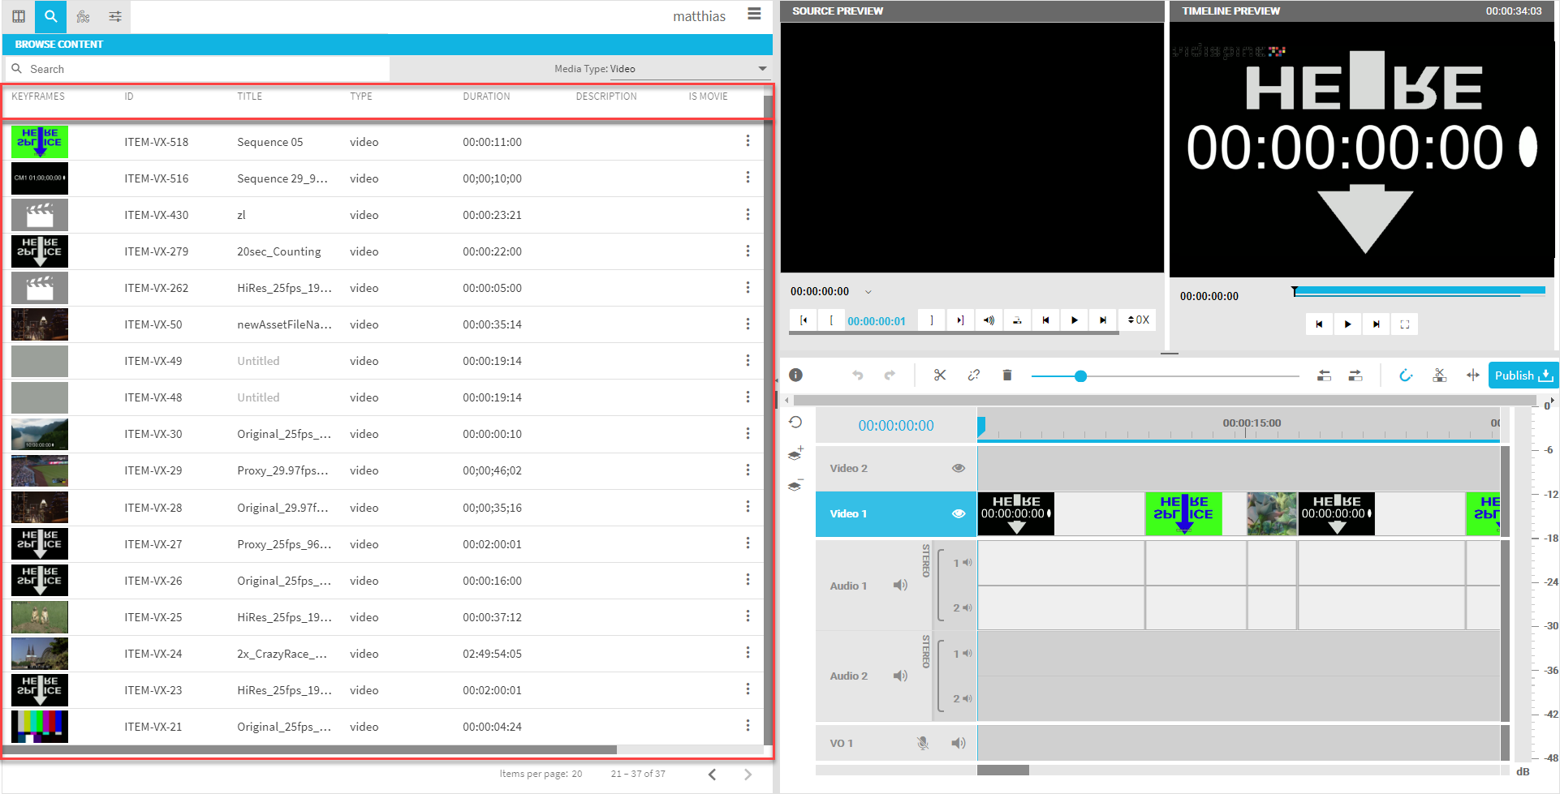This screenshot has width=1560, height=794.
Task: Click the unlink clips icon
Action: point(973,375)
